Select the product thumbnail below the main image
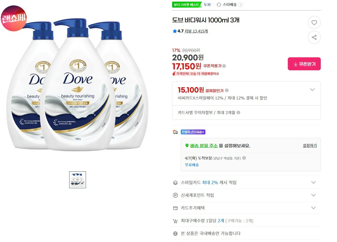 pos(78,180)
